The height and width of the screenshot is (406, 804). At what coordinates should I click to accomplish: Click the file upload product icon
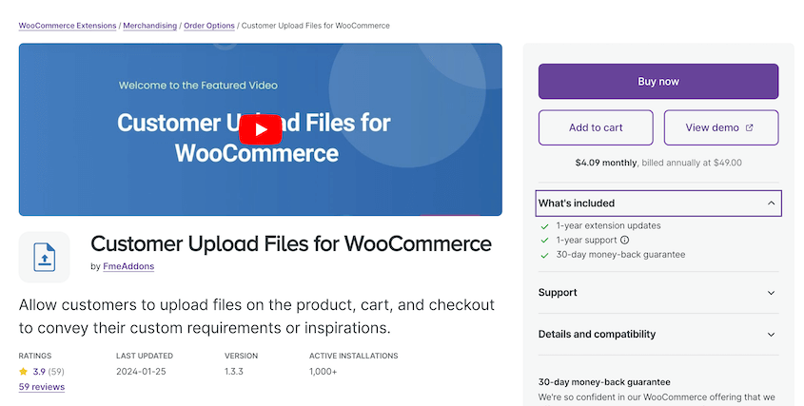[45, 257]
